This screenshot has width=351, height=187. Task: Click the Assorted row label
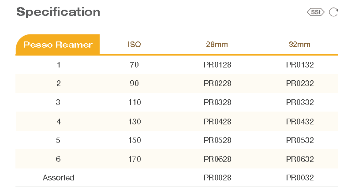pyautogui.click(x=59, y=178)
